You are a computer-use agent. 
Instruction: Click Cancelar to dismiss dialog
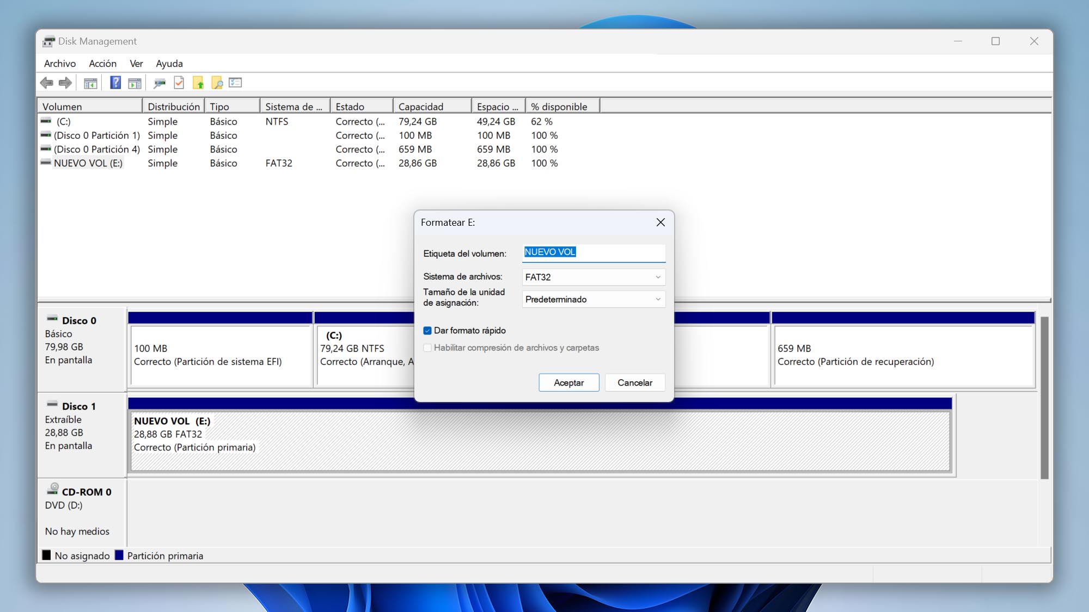pyautogui.click(x=635, y=382)
